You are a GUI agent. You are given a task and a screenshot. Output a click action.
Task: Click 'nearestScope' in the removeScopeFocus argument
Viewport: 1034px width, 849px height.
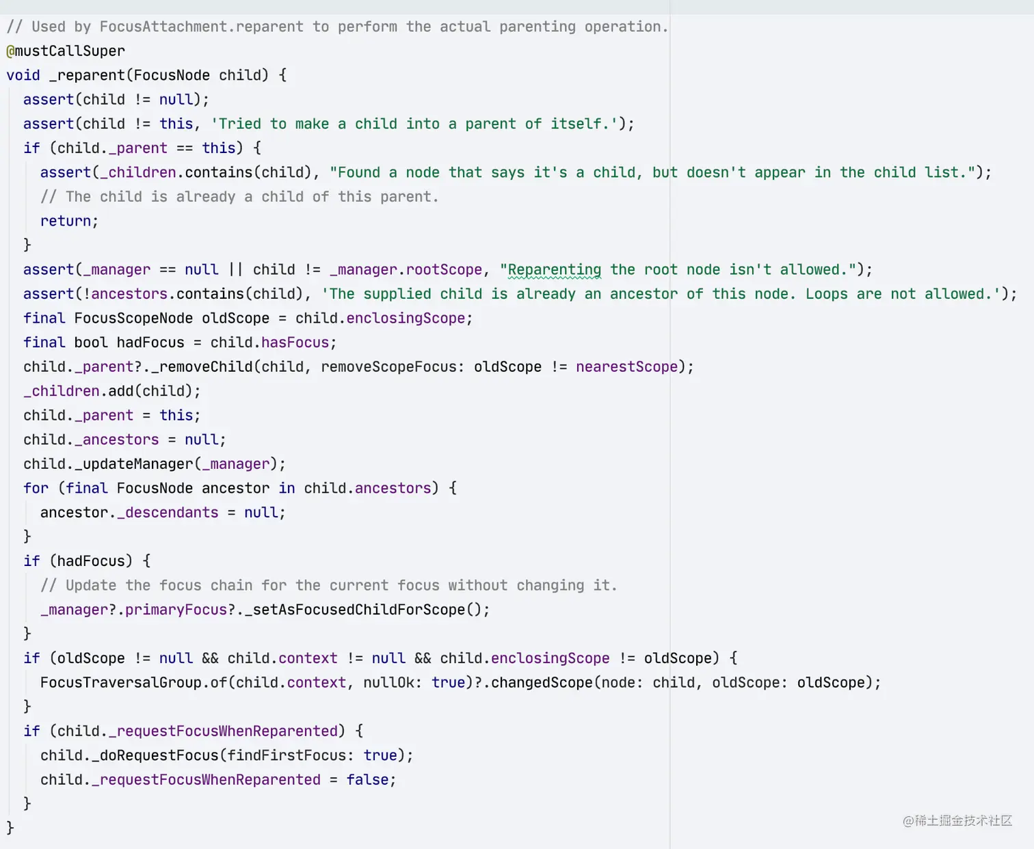coord(626,366)
